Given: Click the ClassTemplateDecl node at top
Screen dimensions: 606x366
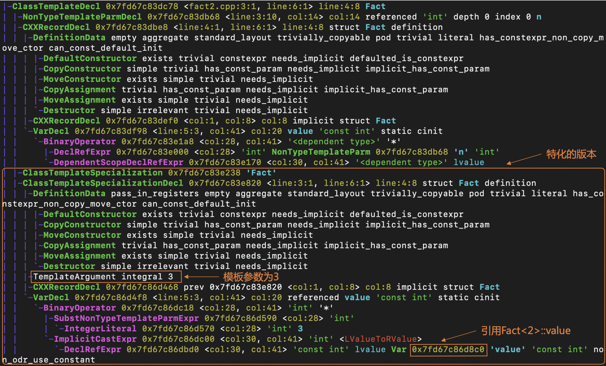Looking at the screenshot, I should click(x=56, y=6).
